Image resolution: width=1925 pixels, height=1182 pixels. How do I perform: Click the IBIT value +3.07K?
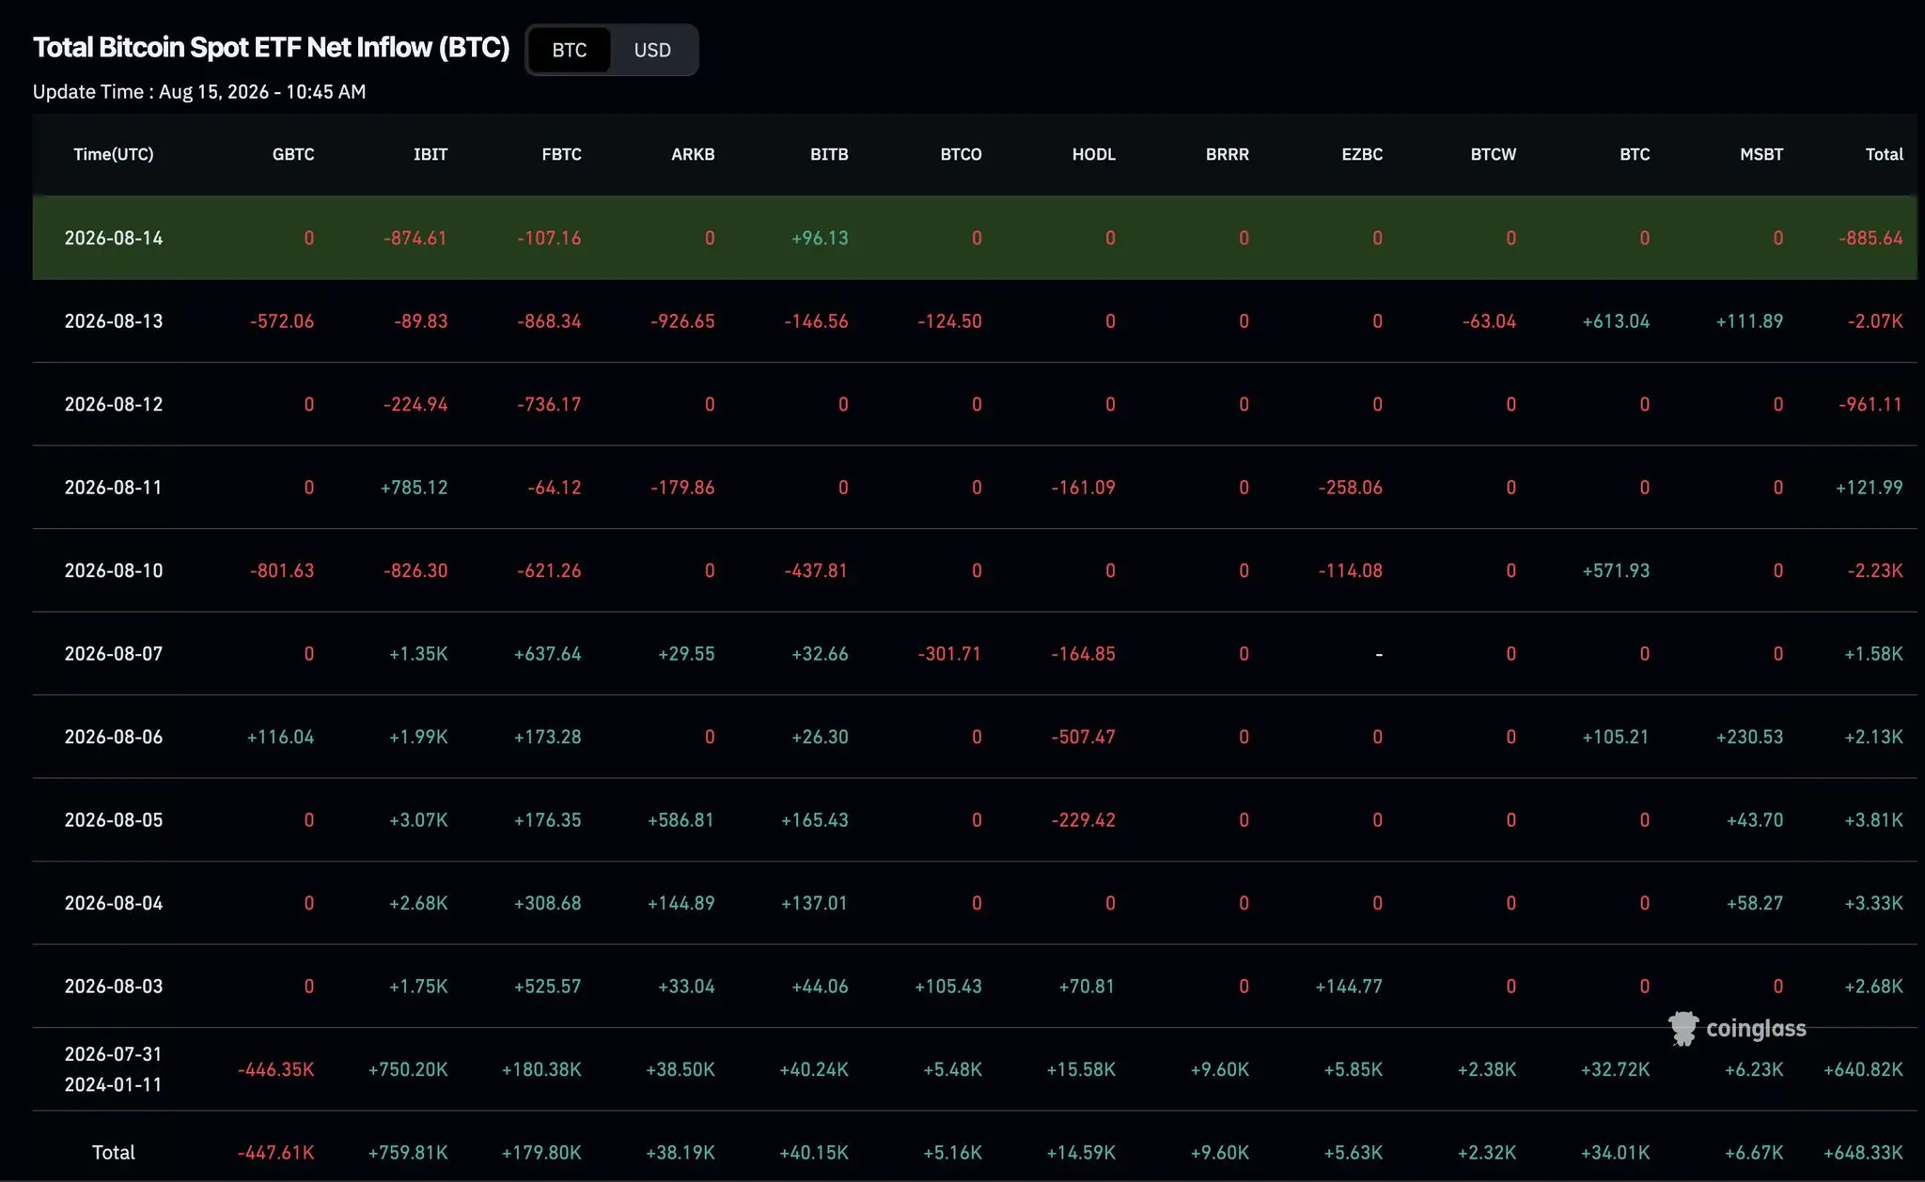tap(418, 820)
